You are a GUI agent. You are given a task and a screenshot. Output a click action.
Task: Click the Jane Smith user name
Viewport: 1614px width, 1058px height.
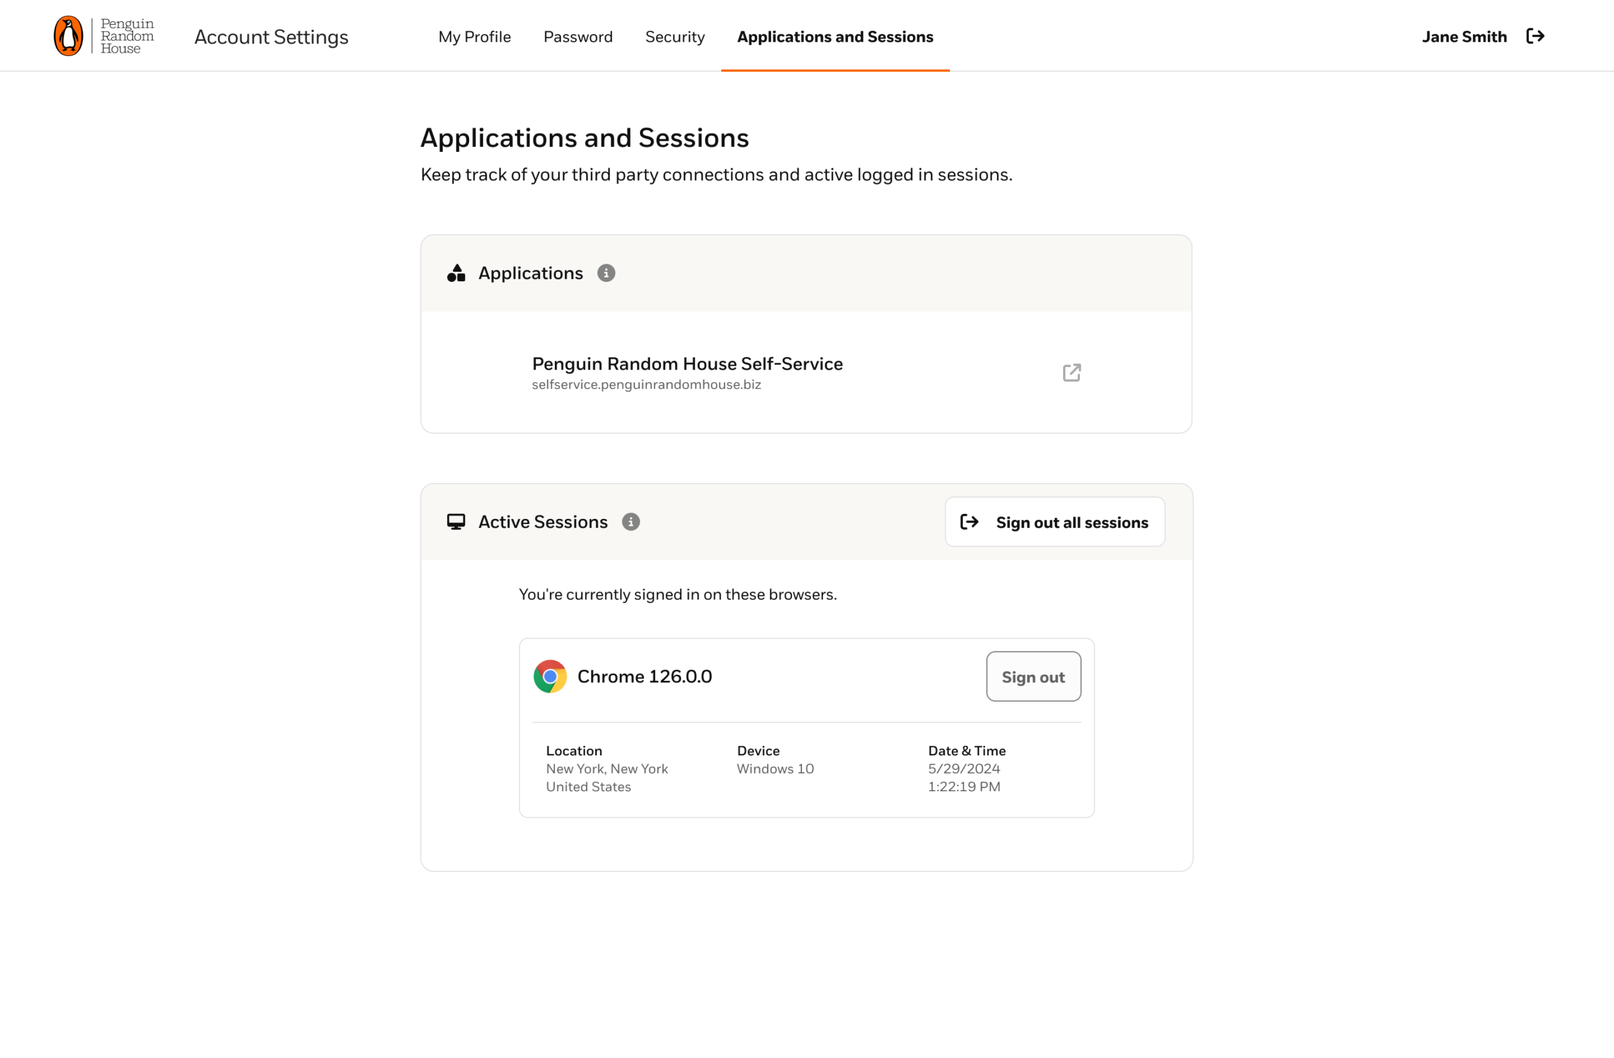[1464, 37]
